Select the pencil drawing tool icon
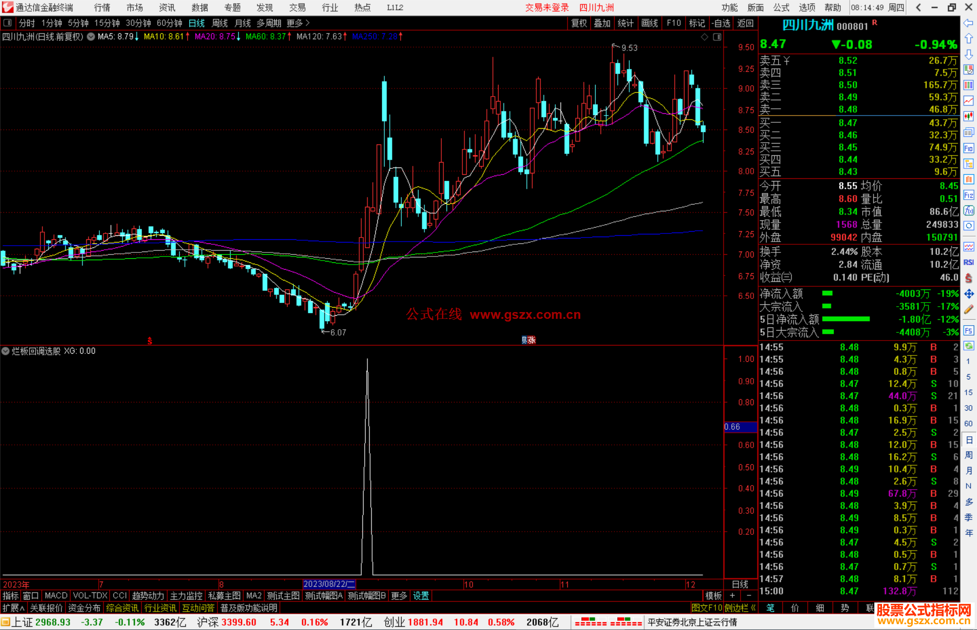This screenshot has width=977, height=630. (x=968, y=309)
